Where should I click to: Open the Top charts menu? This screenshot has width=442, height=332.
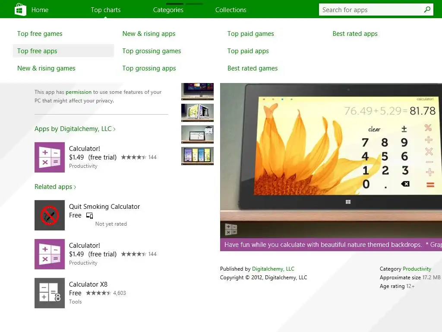click(106, 10)
